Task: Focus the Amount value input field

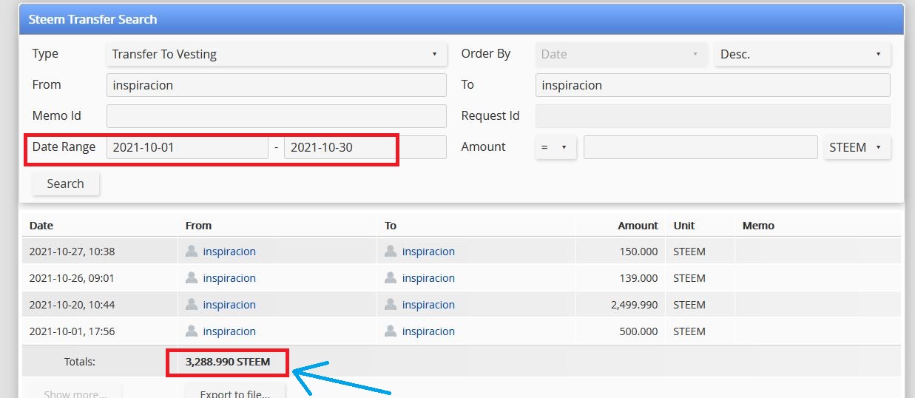Action: (x=700, y=147)
